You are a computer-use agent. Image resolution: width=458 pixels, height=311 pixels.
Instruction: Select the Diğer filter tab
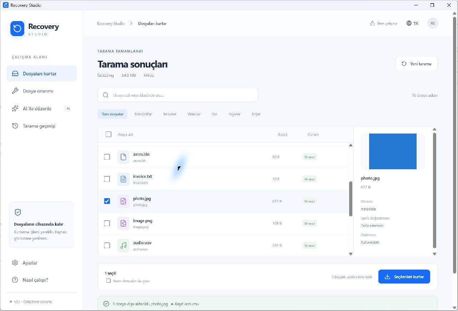256,114
